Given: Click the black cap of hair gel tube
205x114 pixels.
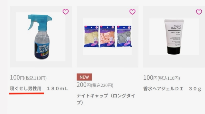Looking at the screenshot, I should (x=174, y=50).
